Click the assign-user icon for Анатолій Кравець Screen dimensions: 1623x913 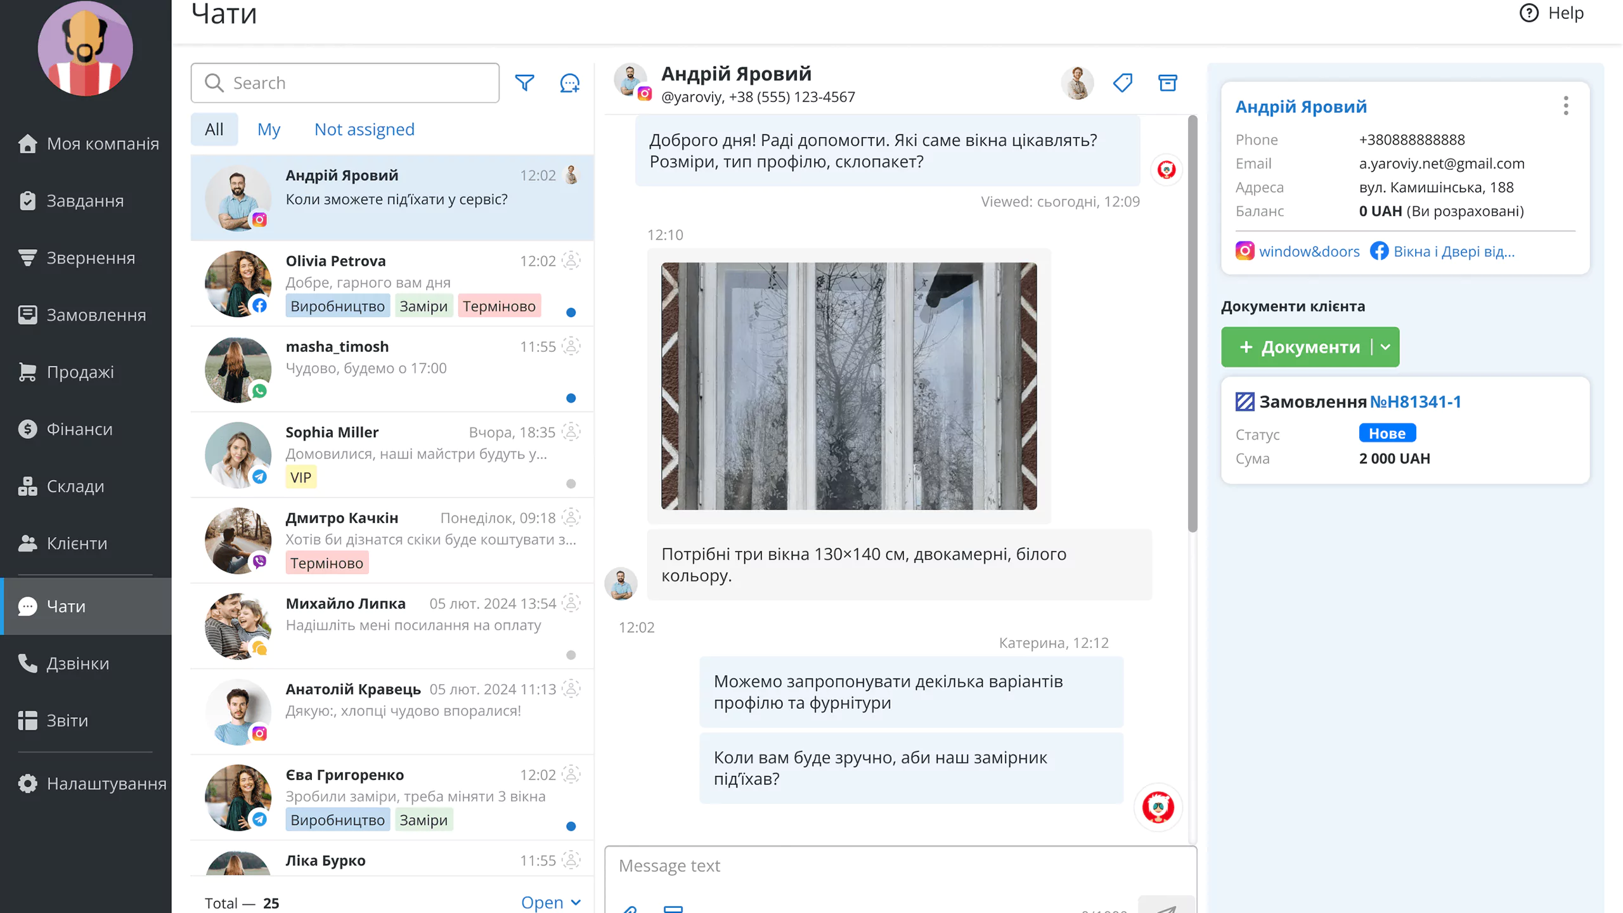(571, 689)
